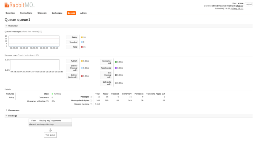Go to the Exchanges tab
This screenshot has width=257, height=141.
57,13
